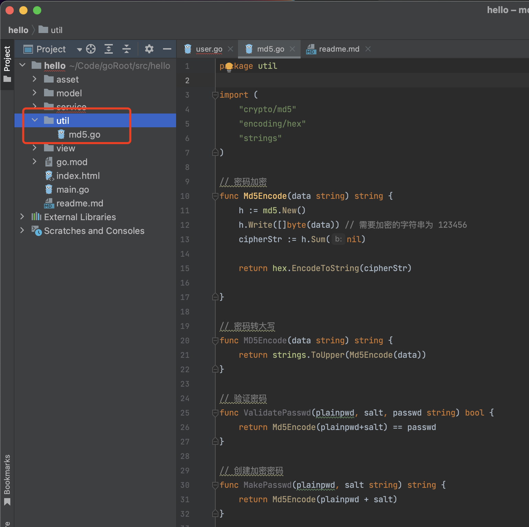This screenshot has height=527, width=529.
Task: Collapse the hello project root node
Action: pyautogui.click(x=23, y=65)
